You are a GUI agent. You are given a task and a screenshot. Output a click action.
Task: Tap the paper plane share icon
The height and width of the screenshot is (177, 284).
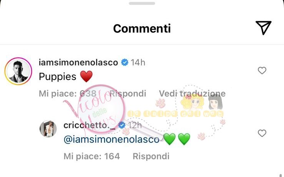[x=263, y=28]
